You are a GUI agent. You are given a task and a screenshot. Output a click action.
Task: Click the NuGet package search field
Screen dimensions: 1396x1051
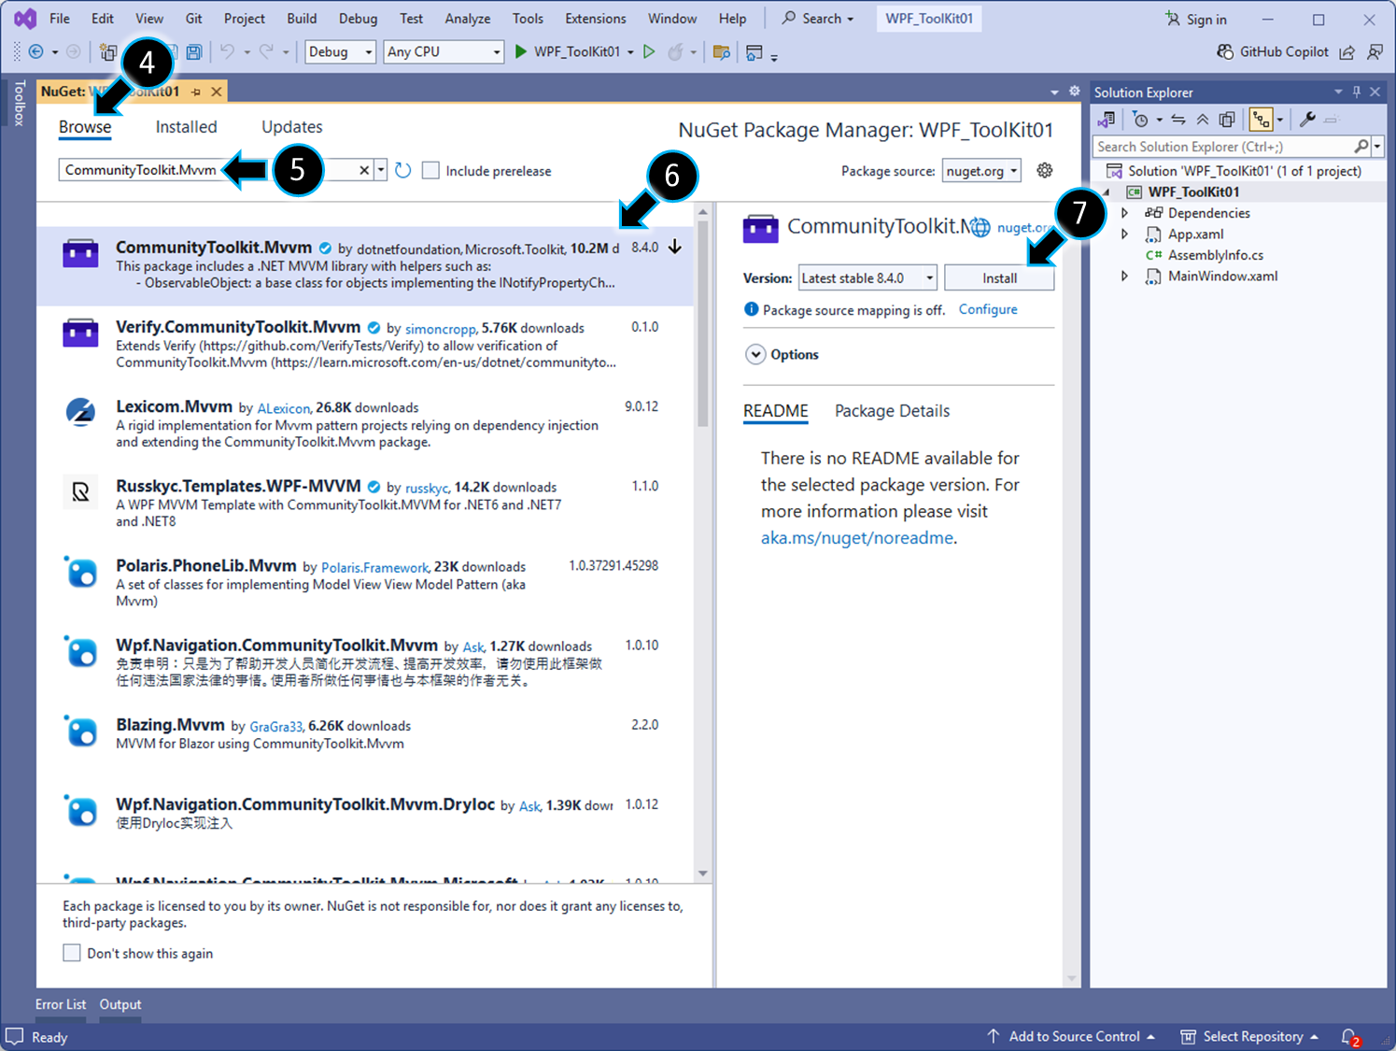207,170
